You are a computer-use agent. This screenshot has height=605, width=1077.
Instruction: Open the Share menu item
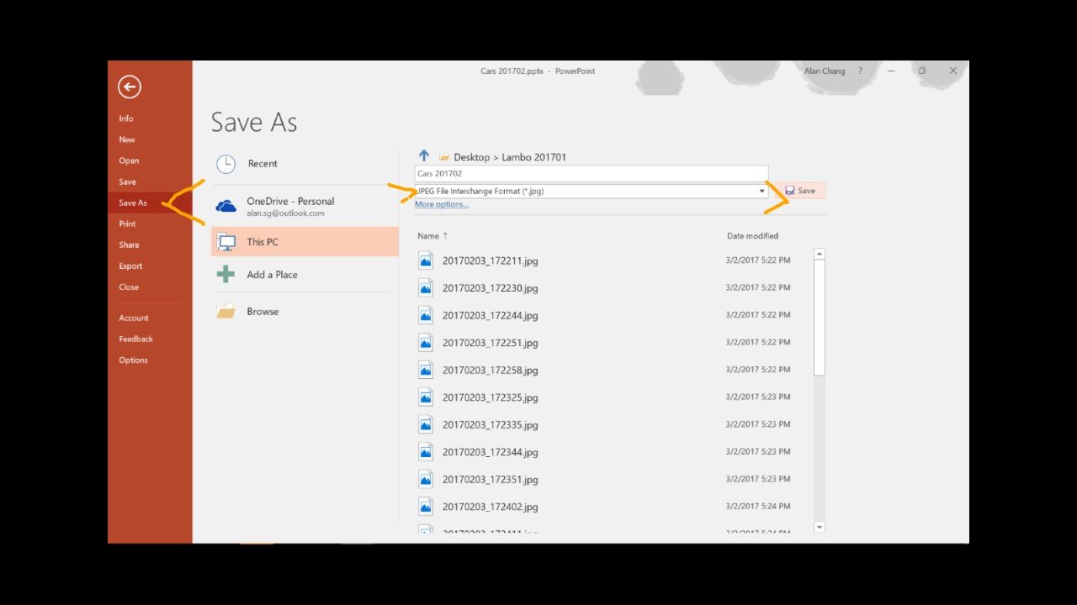pos(129,245)
